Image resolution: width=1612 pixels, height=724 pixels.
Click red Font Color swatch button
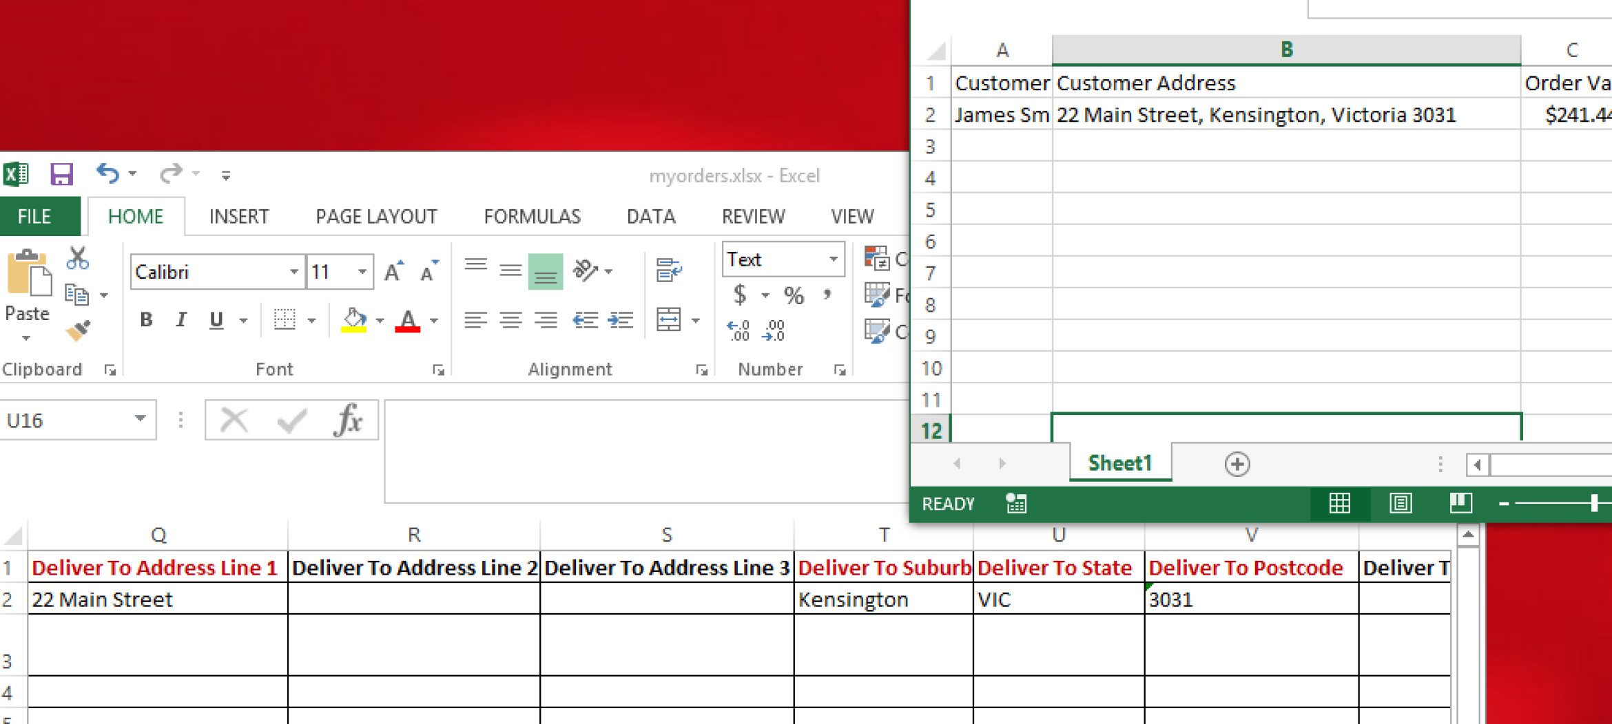408,321
